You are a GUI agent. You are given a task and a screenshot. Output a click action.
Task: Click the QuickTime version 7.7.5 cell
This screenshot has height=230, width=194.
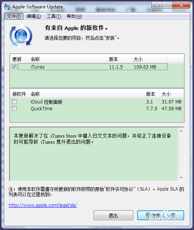[152, 108]
